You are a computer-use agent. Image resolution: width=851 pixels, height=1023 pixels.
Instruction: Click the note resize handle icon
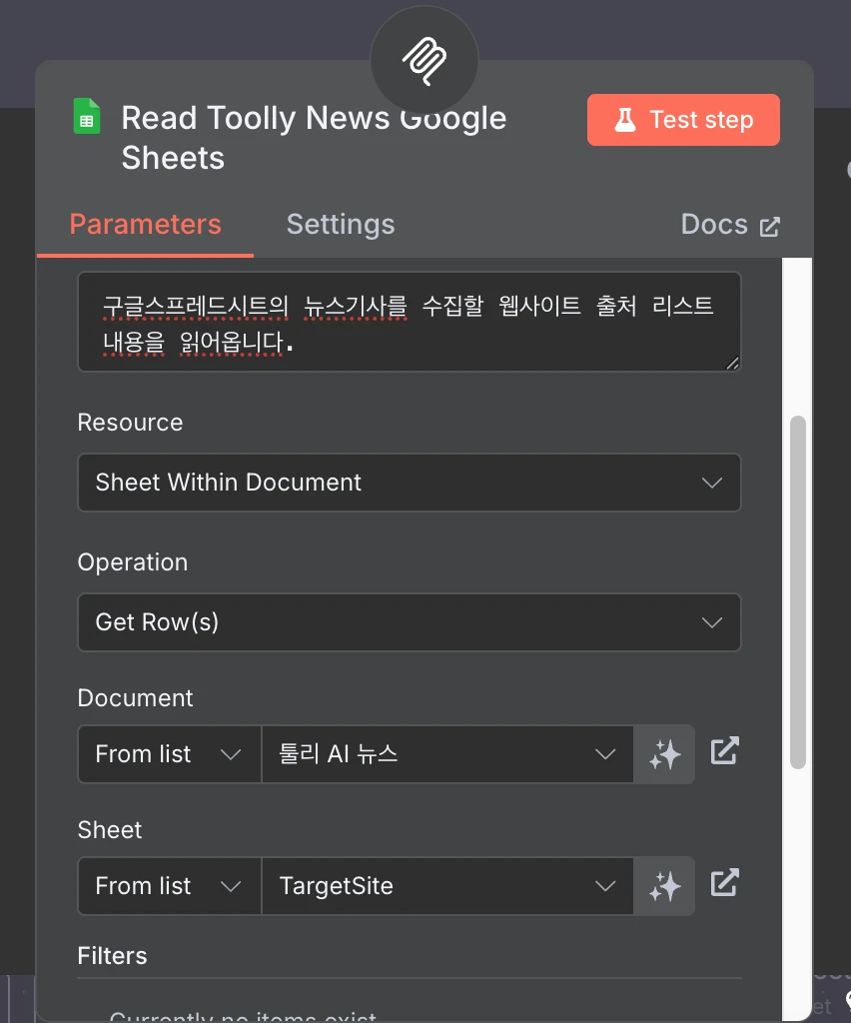pyautogui.click(x=732, y=363)
